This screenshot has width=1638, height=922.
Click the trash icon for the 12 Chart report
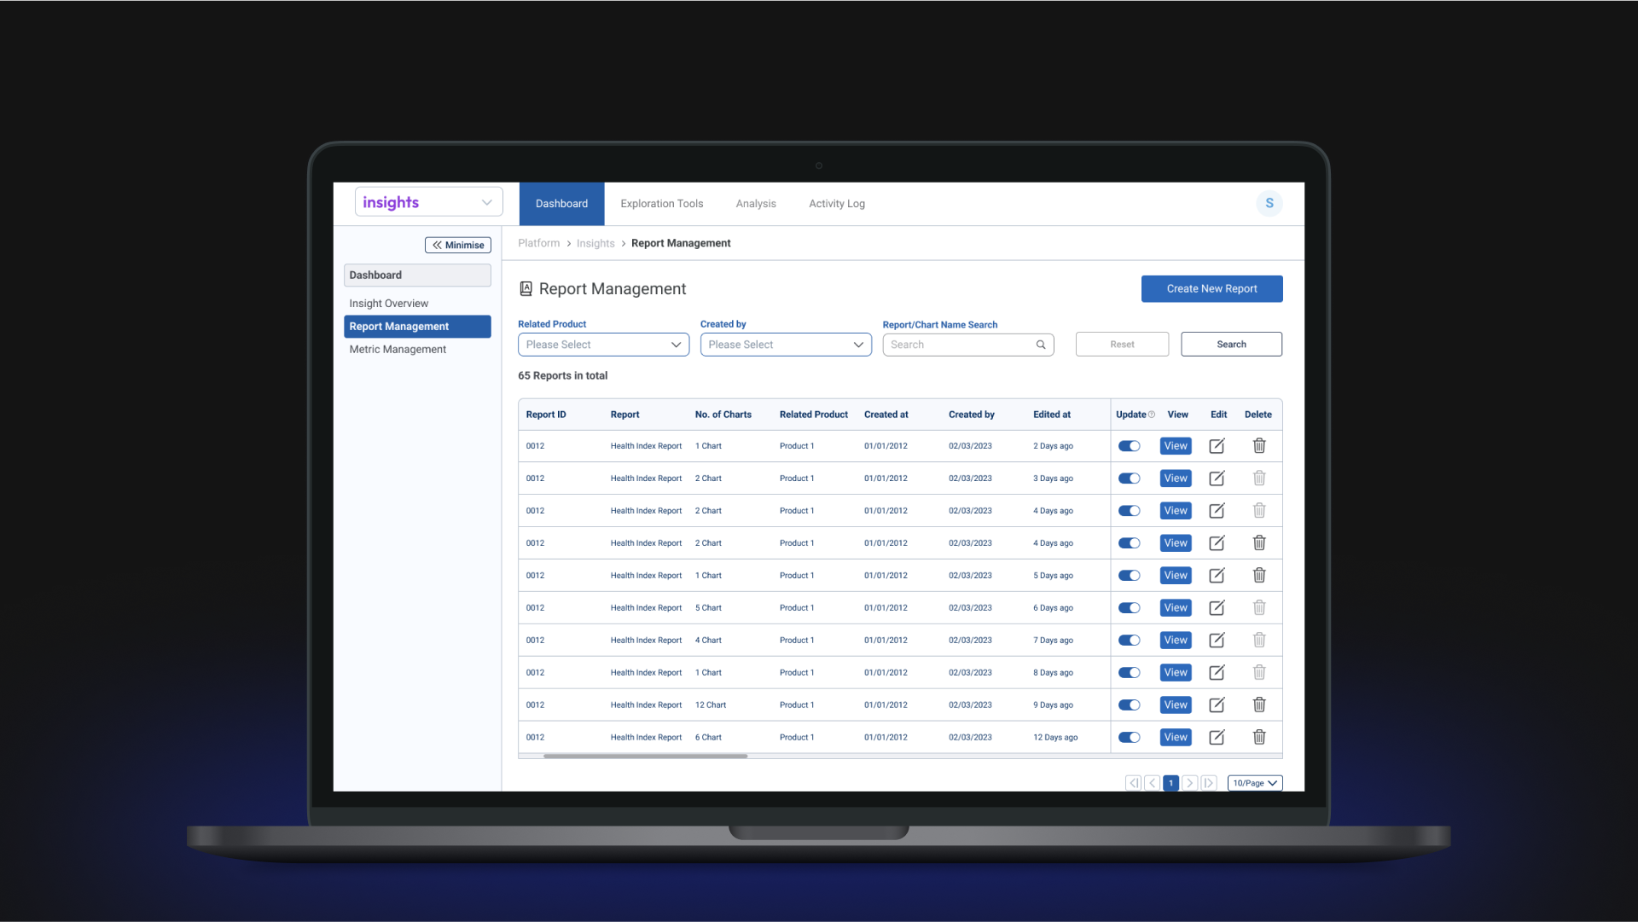tap(1258, 705)
